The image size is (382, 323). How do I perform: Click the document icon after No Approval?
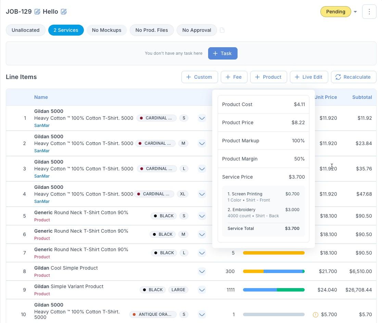222,30
